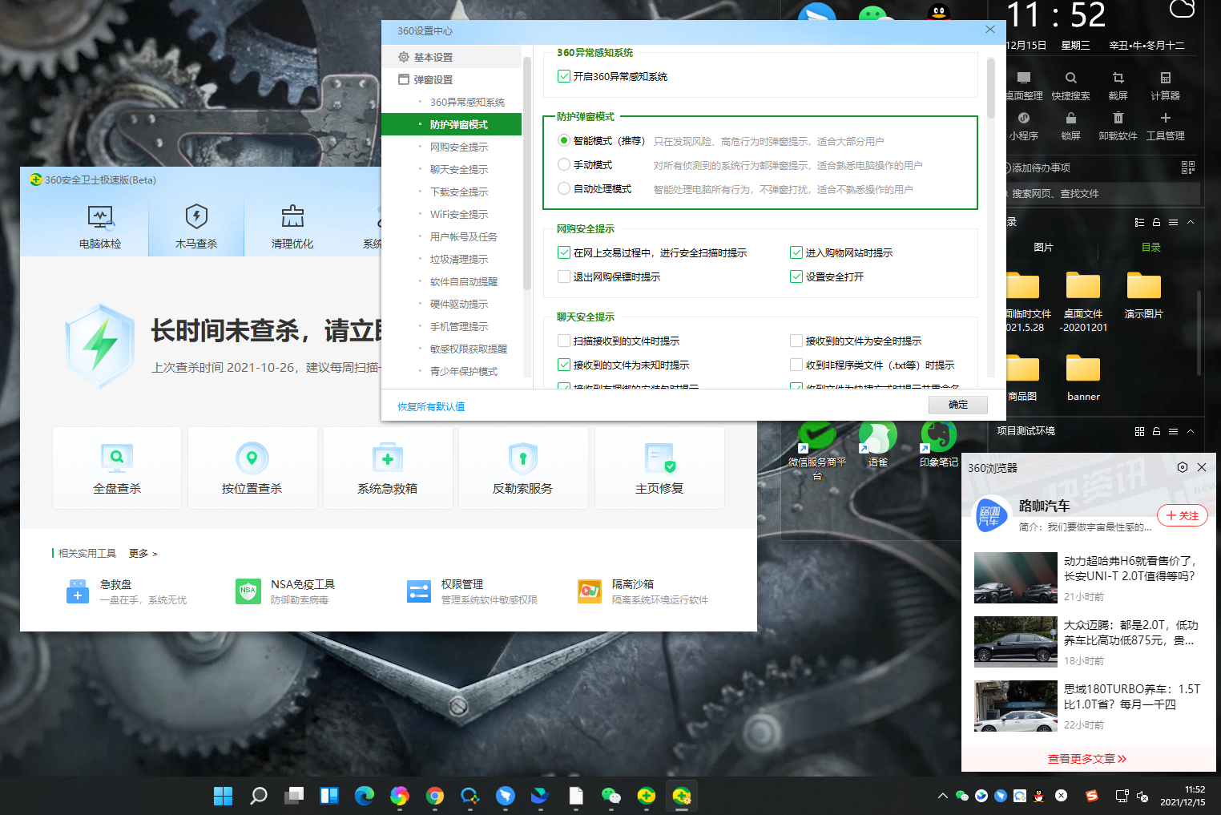Image resolution: width=1221 pixels, height=815 pixels.
Task: Select 自动处理模式 radio option
Action: [x=564, y=189]
